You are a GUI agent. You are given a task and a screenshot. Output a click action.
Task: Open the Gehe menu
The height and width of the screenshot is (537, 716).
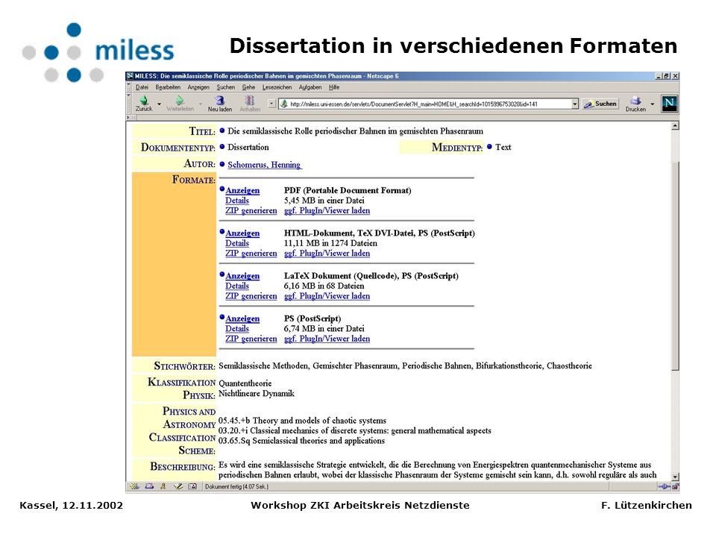point(248,87)
